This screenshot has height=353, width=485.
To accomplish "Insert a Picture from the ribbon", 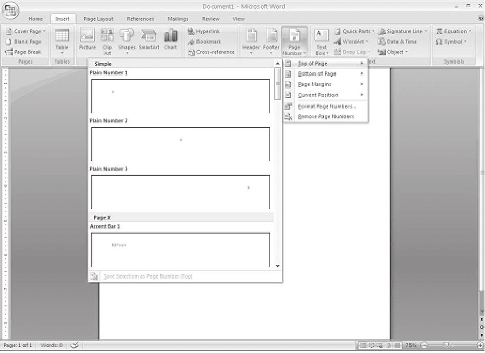I will (x=87, y=40).
